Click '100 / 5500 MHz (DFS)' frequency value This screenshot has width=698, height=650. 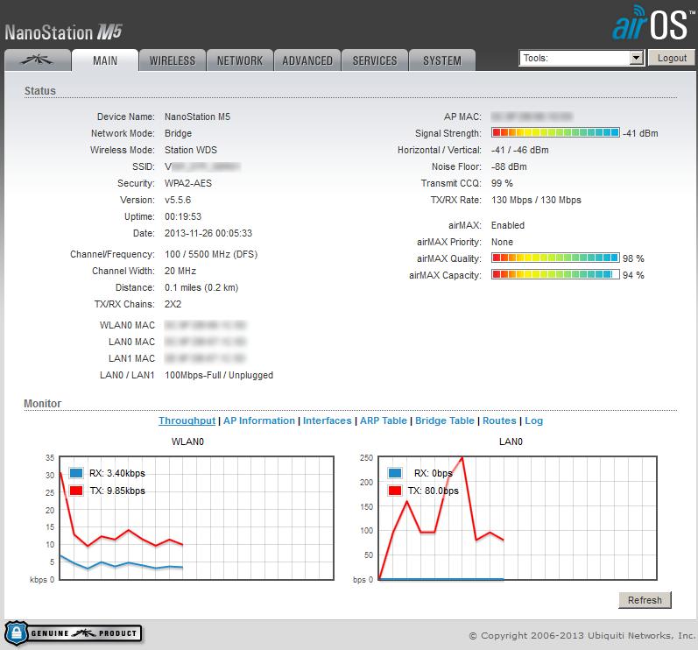pos(211,254)
